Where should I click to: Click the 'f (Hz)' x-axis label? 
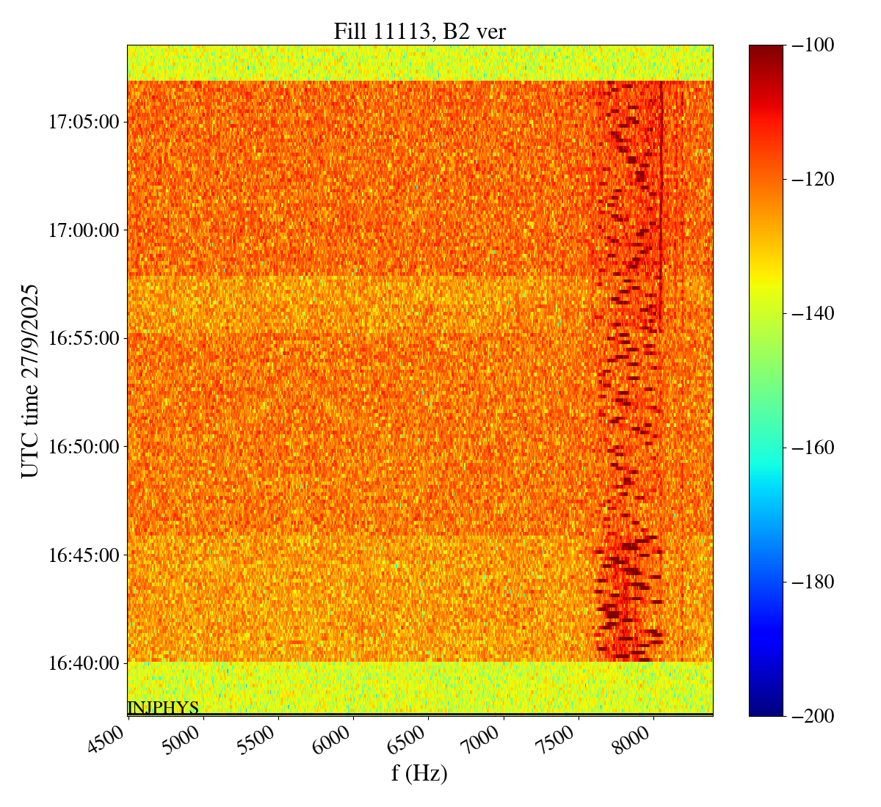point(419,773)
